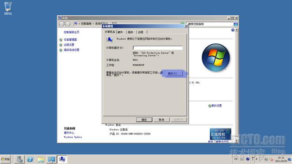Switch to the 远程 tab
This screenshot has height=164, width=292.
141,32
